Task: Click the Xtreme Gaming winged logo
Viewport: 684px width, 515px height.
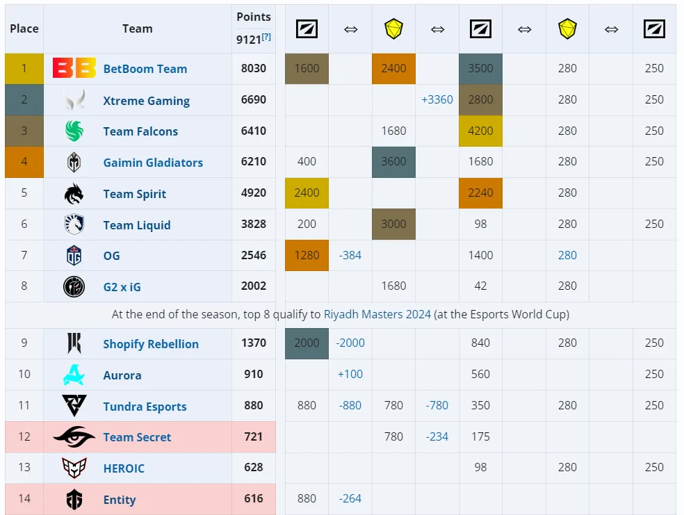Action: tap(74, 100)
